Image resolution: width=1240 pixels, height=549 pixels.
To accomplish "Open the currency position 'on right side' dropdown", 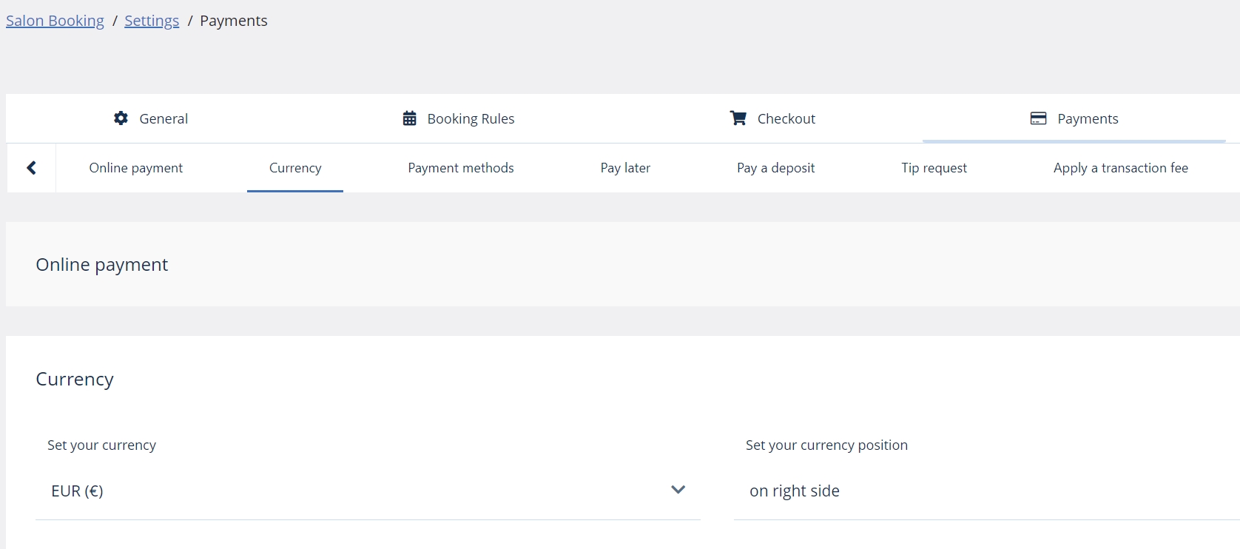I will pyautogui.click(x=987, y=491).
